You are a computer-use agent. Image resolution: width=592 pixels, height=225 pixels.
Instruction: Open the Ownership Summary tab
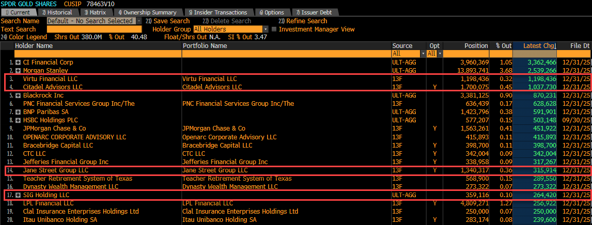coord(148,12)
